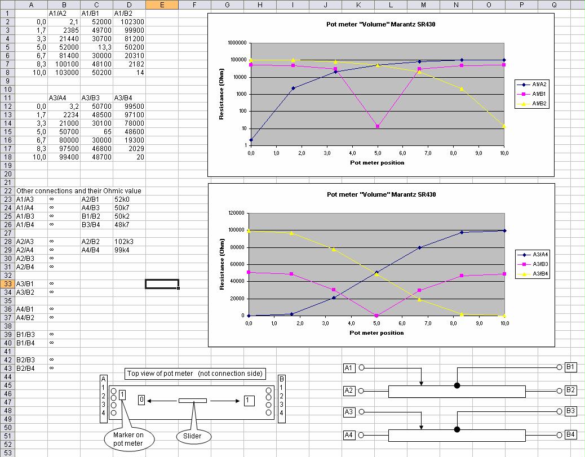Click cell with value 2182
The image size is (585, 457).
point(129,64)
